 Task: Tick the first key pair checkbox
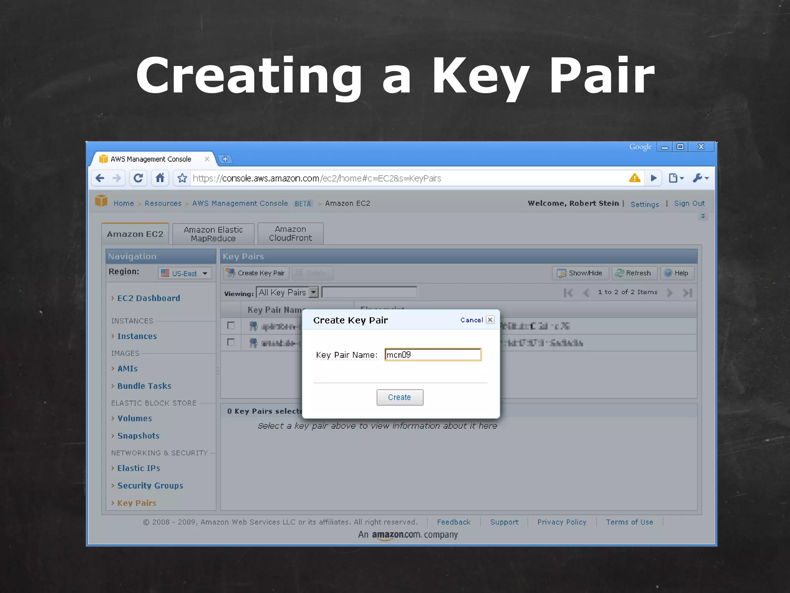click(231, 325)
